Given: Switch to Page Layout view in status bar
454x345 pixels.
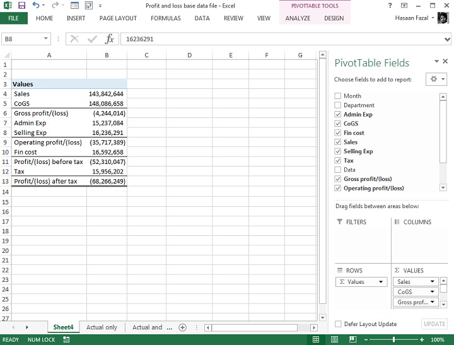Looking at the screenshot, I should tap(334, 339).
